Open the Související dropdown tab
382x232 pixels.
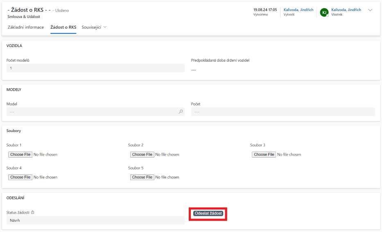click(x=94, y=27)
